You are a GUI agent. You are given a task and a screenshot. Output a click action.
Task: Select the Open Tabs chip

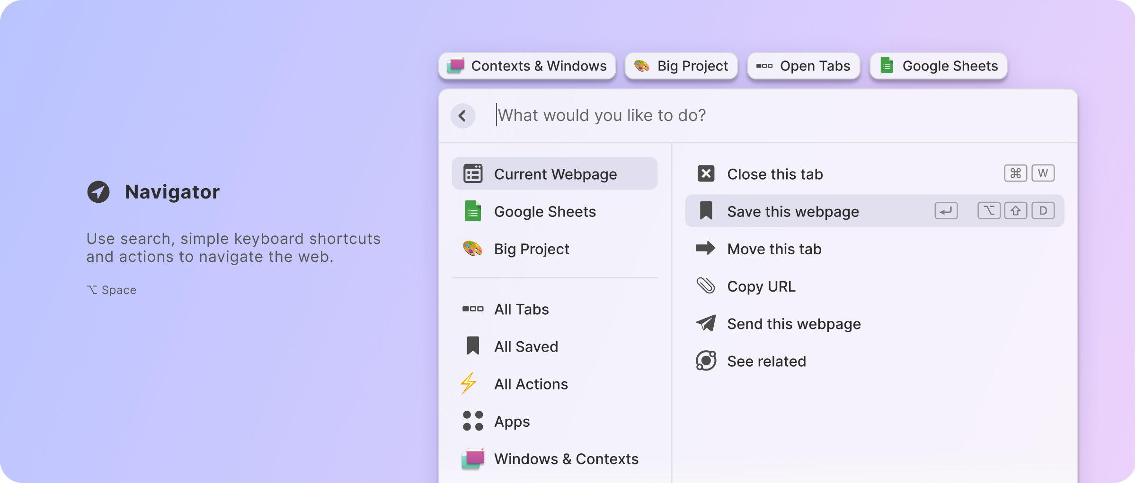coord(803,66)
